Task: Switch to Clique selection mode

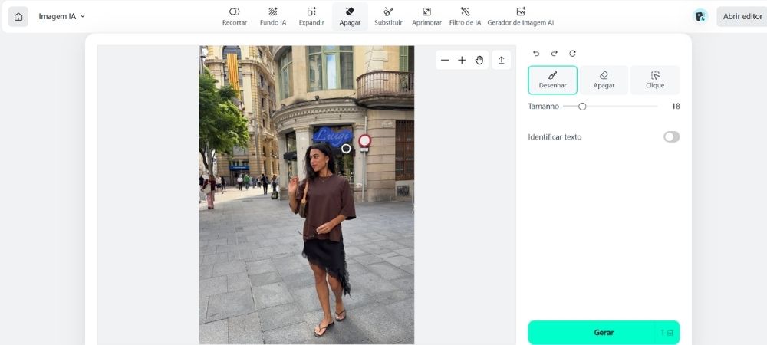Action: (x=655, y=80)
